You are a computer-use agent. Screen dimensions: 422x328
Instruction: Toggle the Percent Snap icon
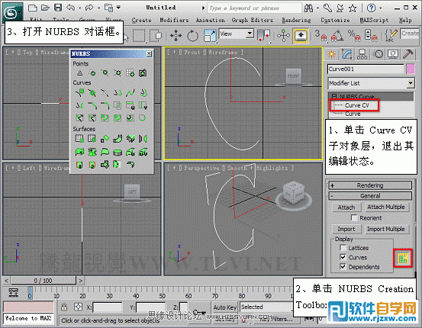pos(354,35)
